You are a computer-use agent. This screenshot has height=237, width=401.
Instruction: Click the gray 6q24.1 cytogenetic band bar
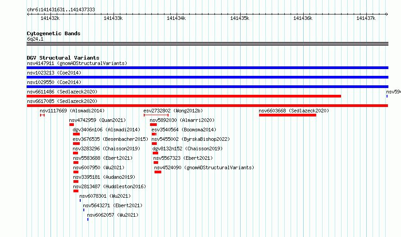pyautogui.click(x=207, y=44)
